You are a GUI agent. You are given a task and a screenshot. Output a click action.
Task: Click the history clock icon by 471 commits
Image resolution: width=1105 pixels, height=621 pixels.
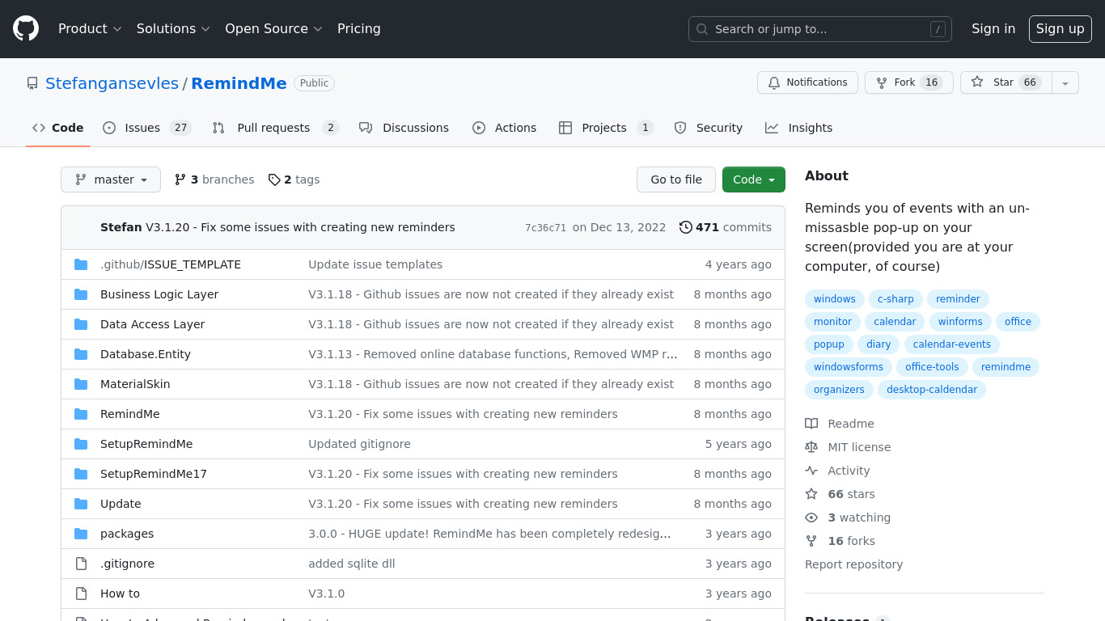[686, 227]
